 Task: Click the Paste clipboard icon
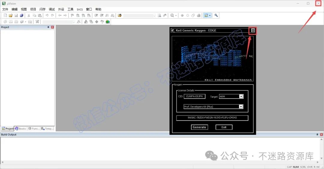[x=40, y=15]
